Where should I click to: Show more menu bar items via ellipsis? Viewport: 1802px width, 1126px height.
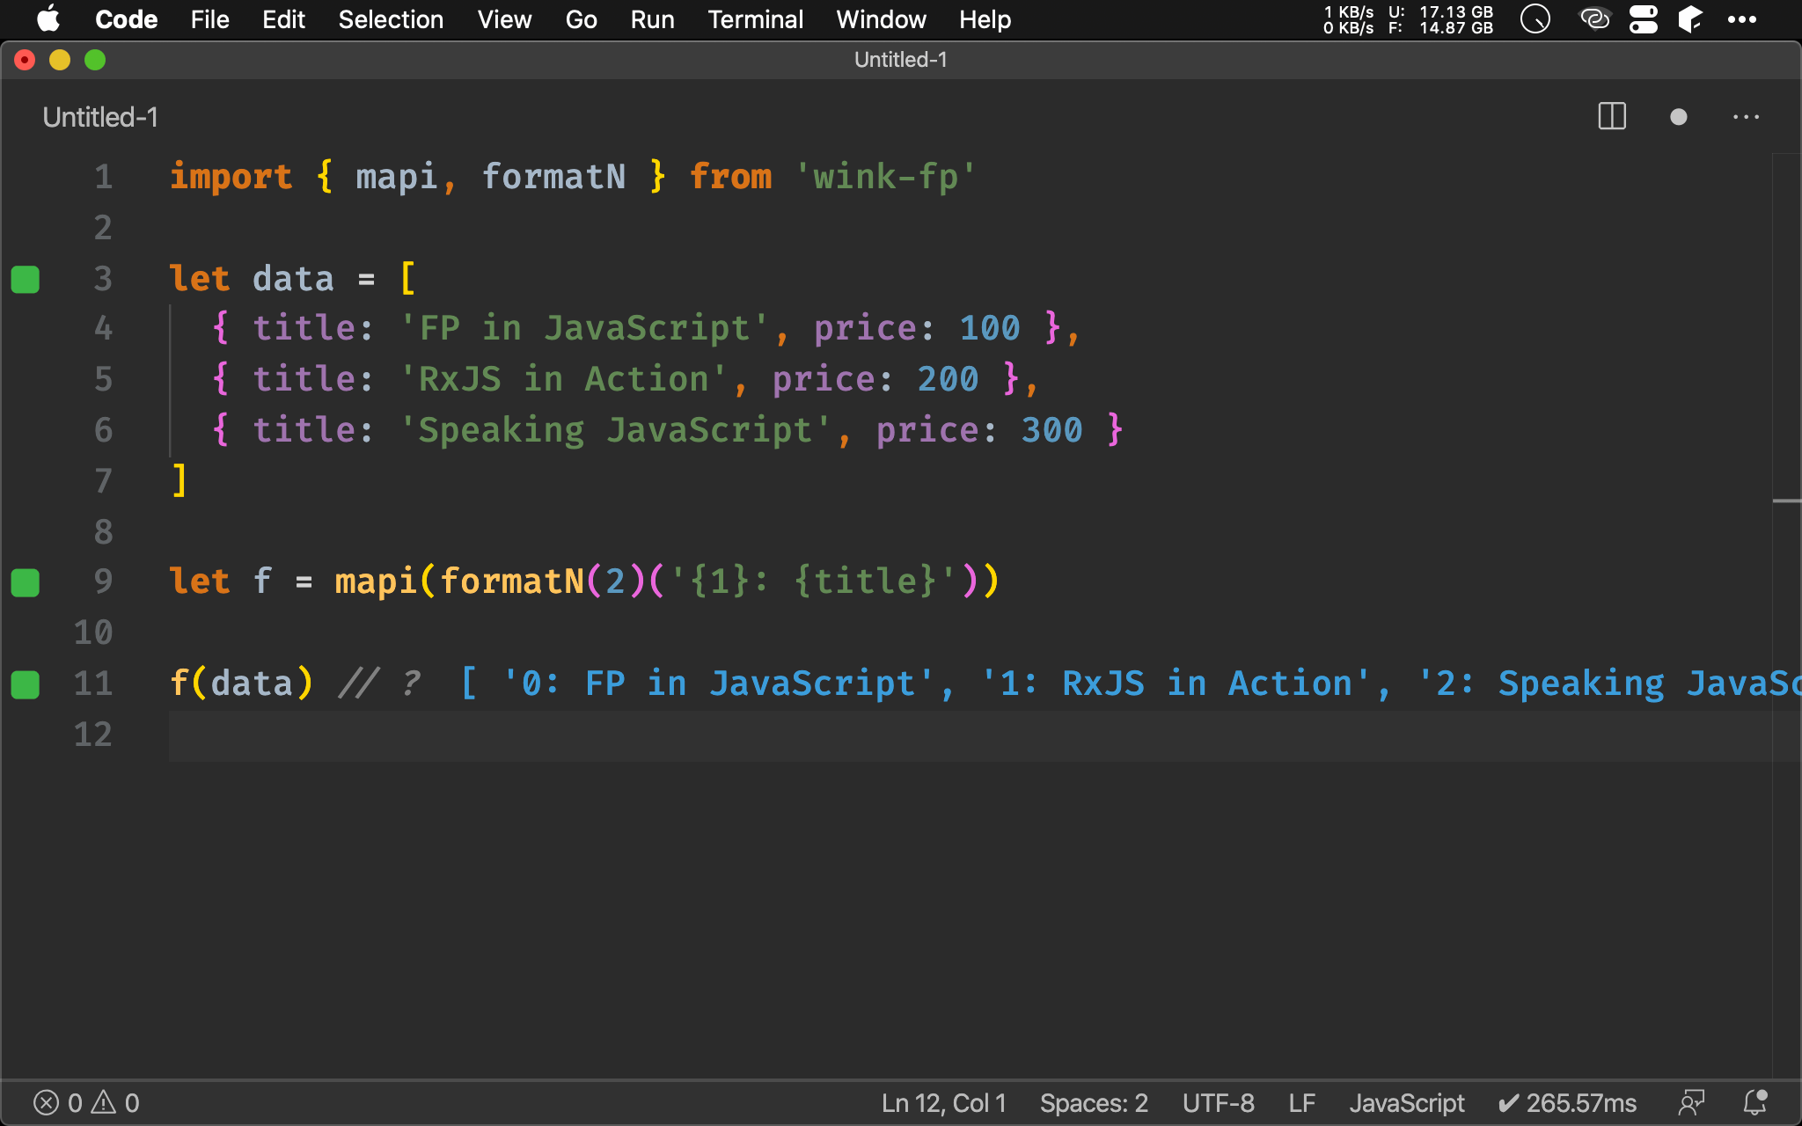click(x=1742, y=19)
